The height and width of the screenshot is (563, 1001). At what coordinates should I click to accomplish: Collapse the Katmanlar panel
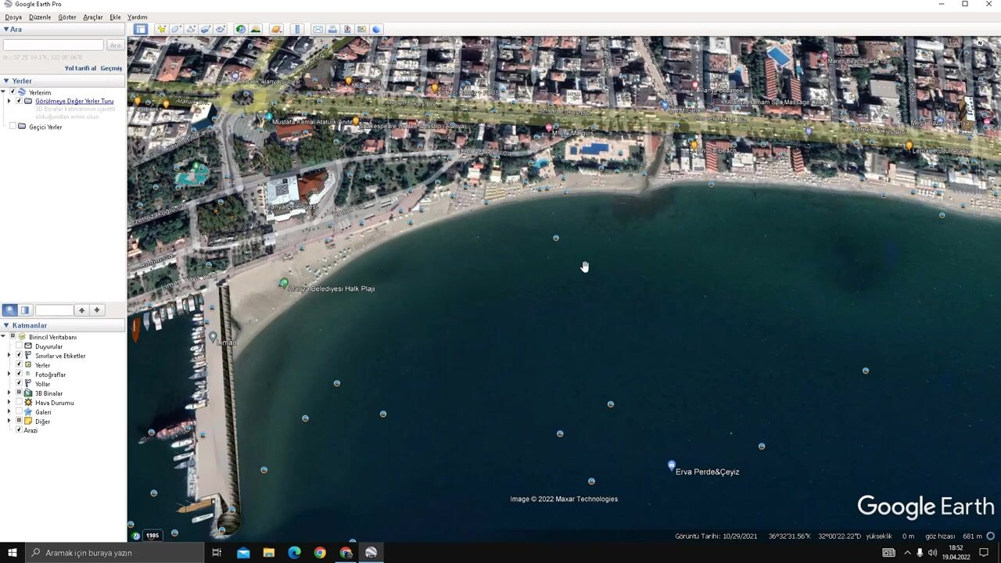[6, 325]
